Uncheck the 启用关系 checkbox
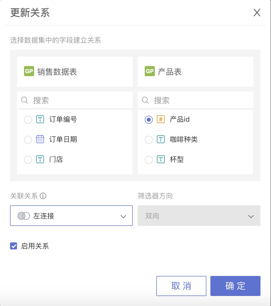This screenshot has width=271, height=306. tap(14, 246)
